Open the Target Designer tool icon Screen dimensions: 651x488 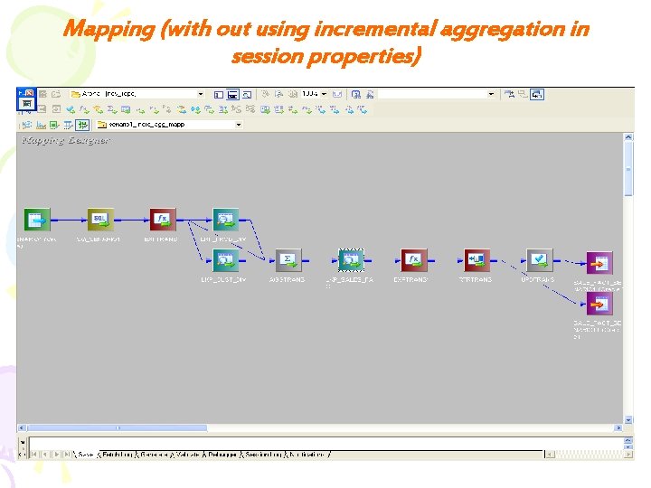(x=41, y=125)
